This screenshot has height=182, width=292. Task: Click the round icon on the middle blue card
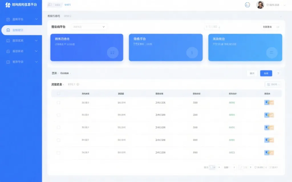(192, 53)
